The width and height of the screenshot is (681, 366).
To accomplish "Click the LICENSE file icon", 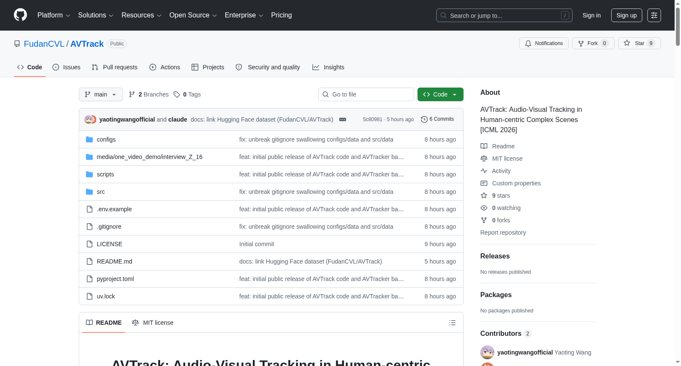I will [x=89, y=244].
